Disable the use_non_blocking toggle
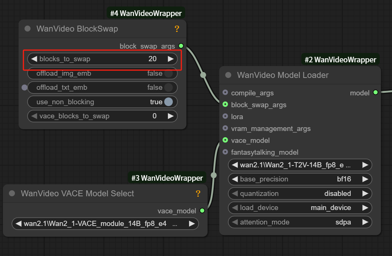 [x=168, y=102]
